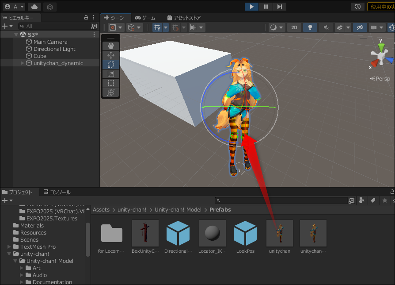Expand unitychan_dynamic object
The image size is (395, 285).
pos(23,63)
